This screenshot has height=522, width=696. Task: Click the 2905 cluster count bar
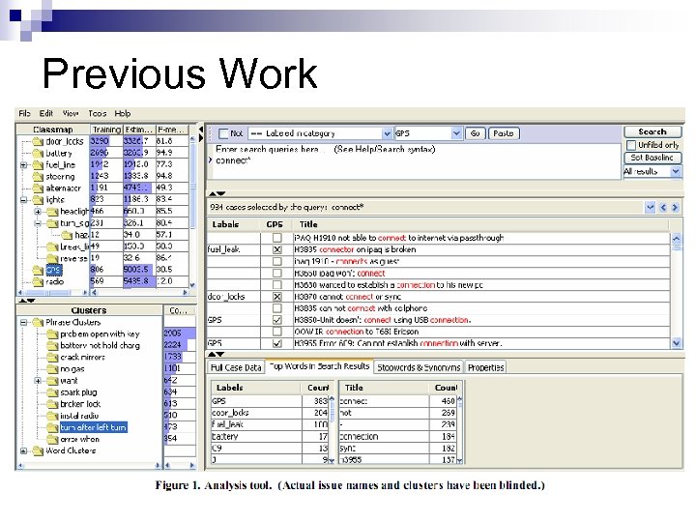click(180, 333)
